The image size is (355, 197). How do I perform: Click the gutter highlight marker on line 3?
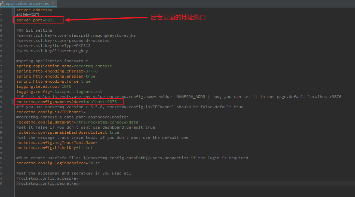coord(12,20)
